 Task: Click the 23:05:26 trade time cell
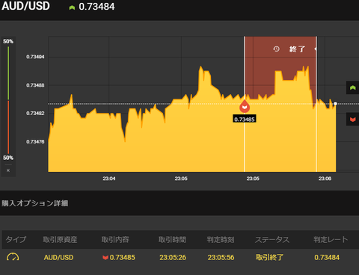[173, 257]
